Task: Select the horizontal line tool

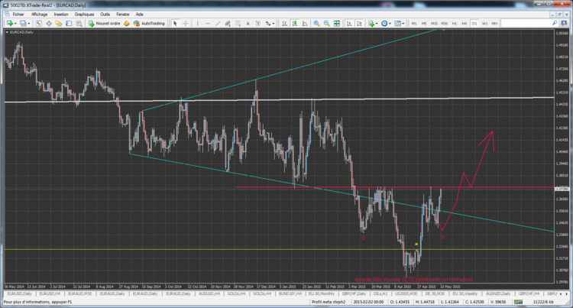Action: [x=207, y=24]
